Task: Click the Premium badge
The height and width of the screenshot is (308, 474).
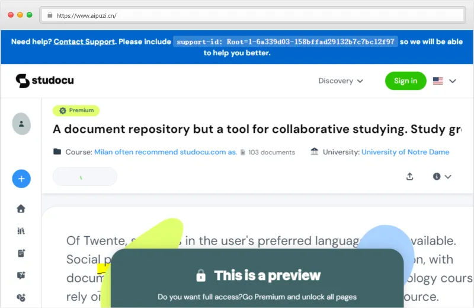Action: (x=76, y=110)
